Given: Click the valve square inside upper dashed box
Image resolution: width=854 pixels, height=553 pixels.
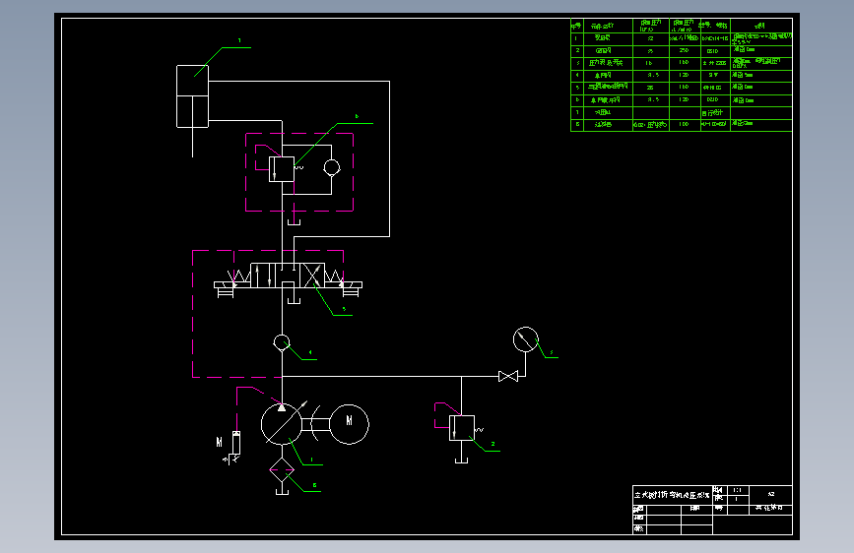Looking at the screenshot, I should 282,169.
